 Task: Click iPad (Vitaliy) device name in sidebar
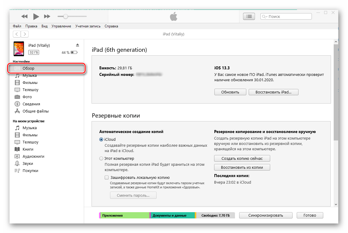click(39, 45)
